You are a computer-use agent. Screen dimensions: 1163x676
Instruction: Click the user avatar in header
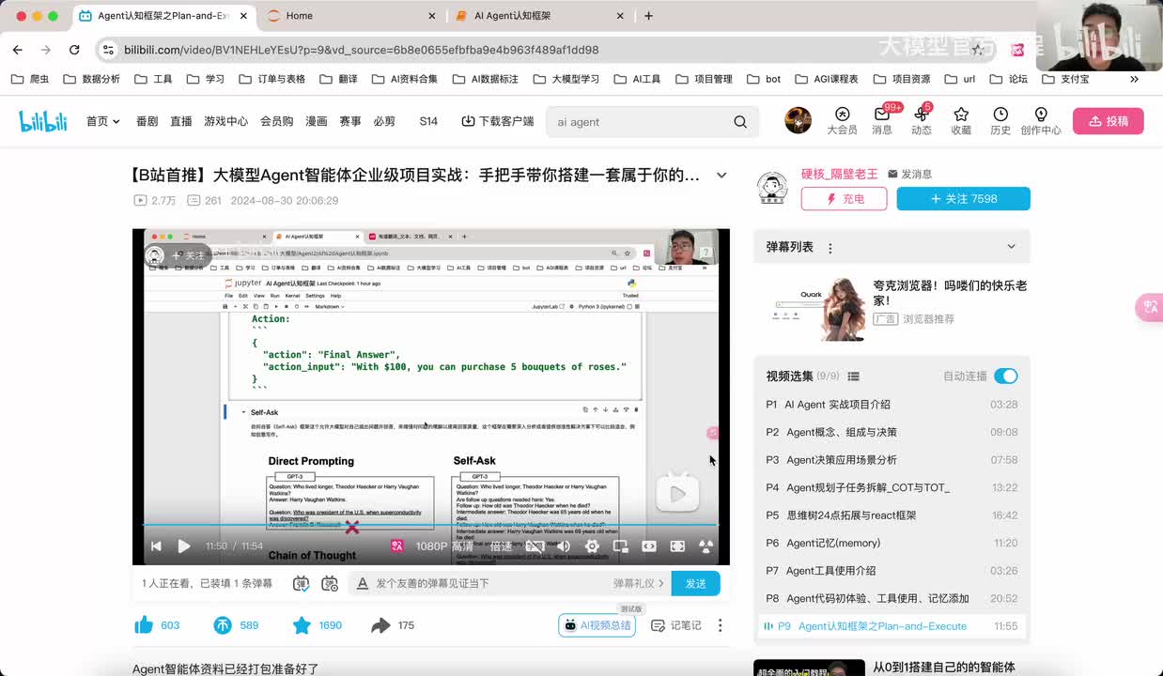pos(798,120)
